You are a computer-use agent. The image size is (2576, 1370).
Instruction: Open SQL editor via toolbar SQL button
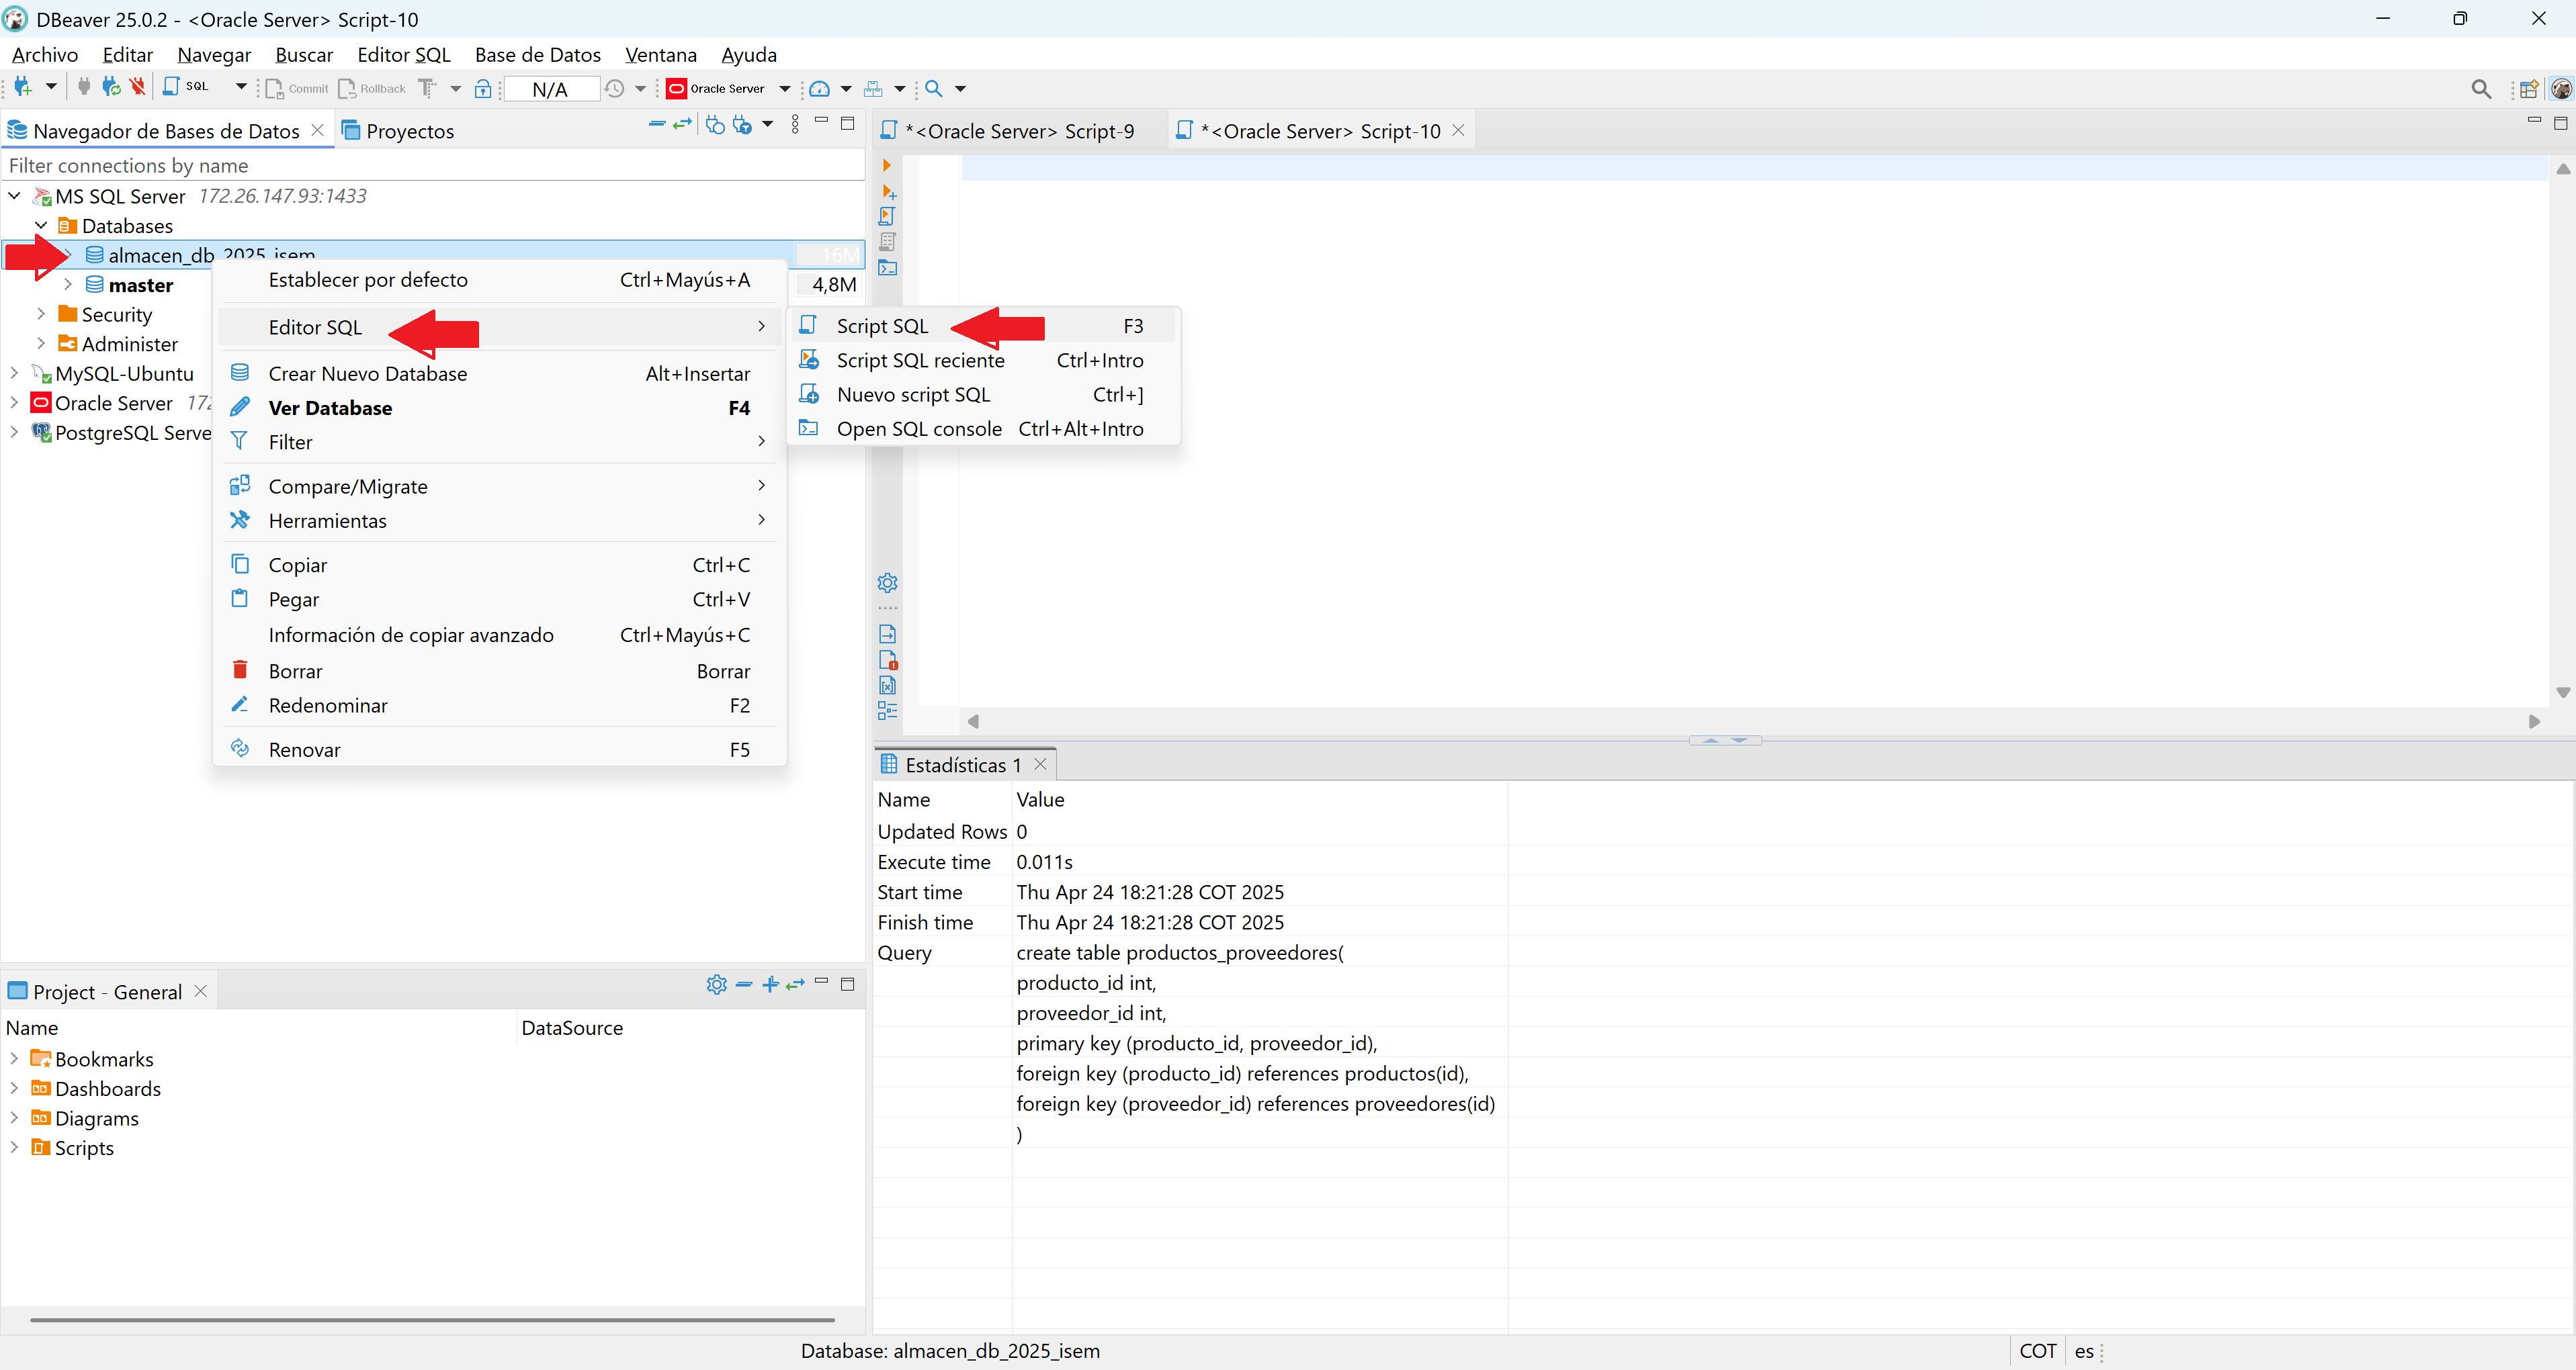[x=187, y=88]
